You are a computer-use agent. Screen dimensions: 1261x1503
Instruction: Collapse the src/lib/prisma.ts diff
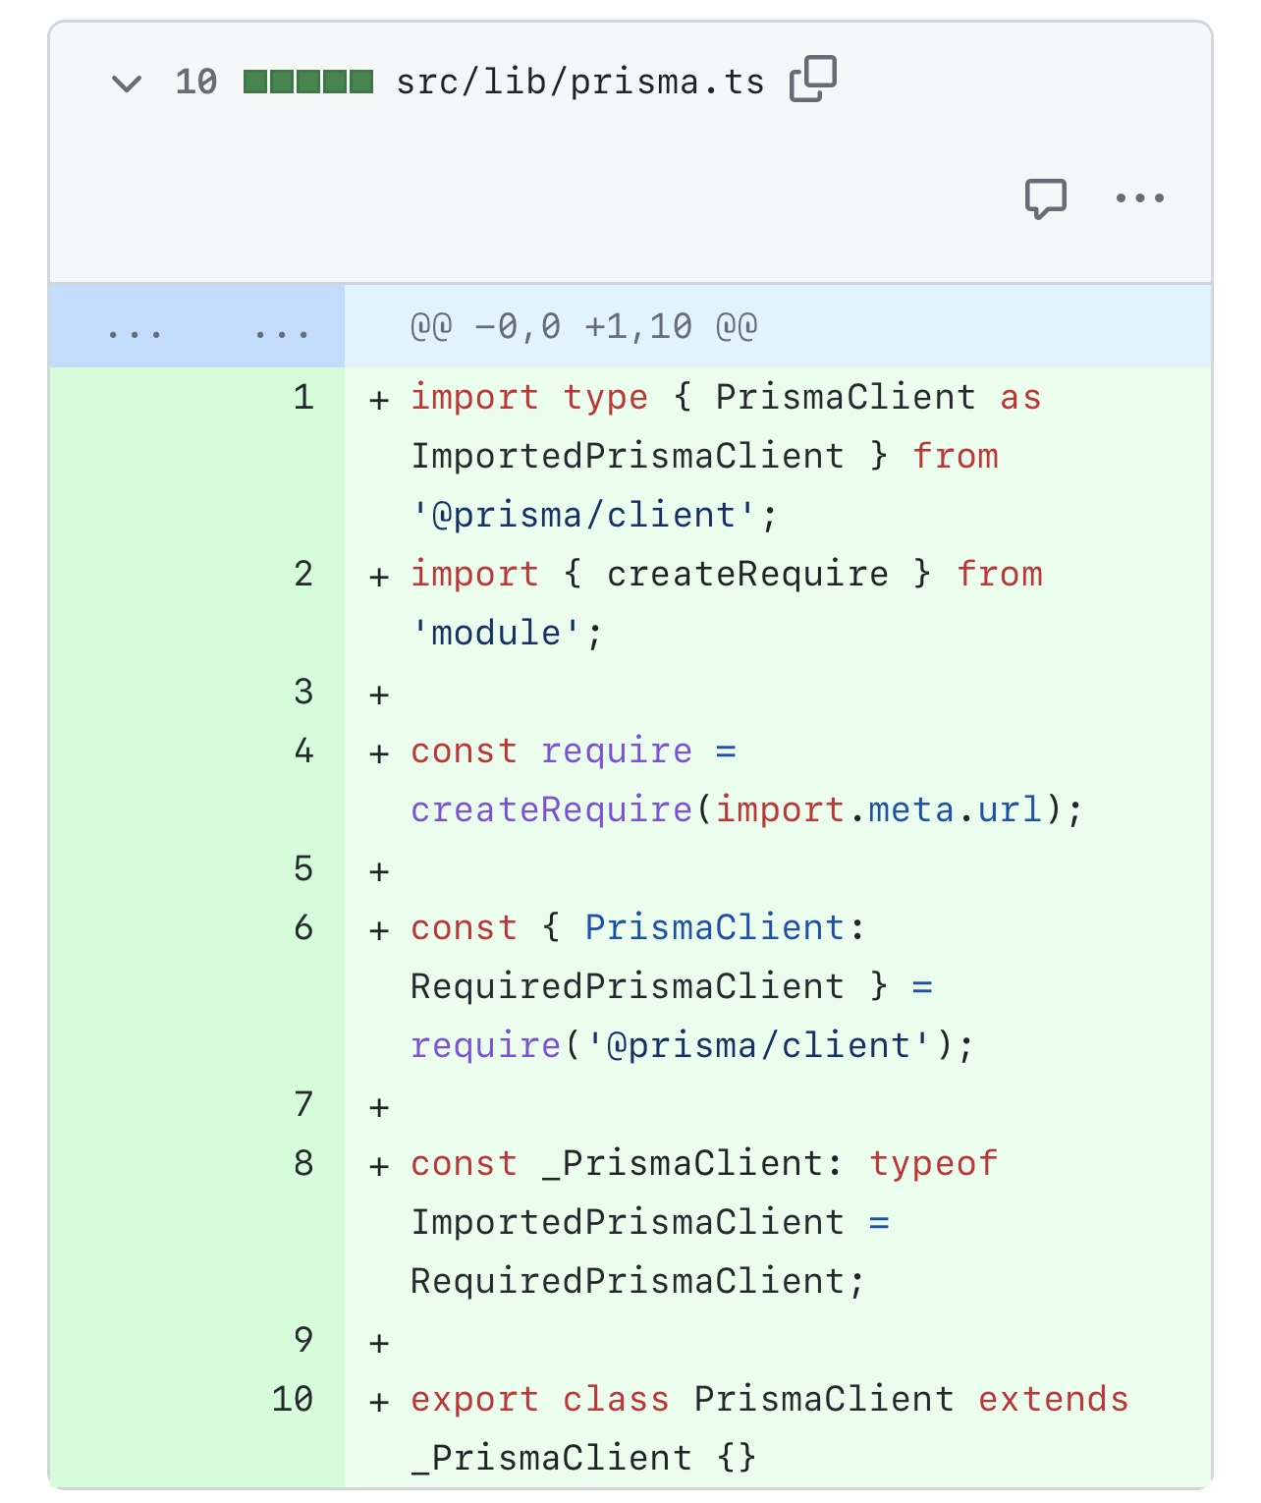point(126,83)
